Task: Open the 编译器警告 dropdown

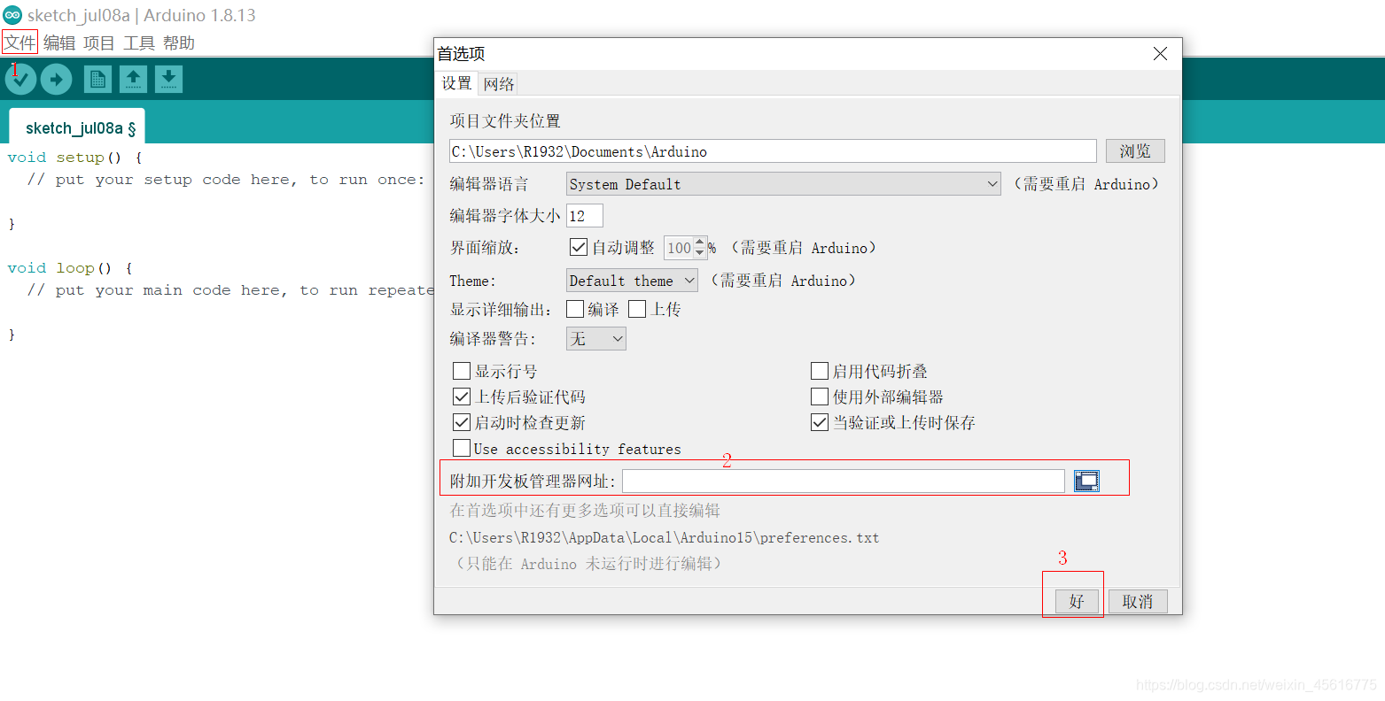Action: pos(596,338)
